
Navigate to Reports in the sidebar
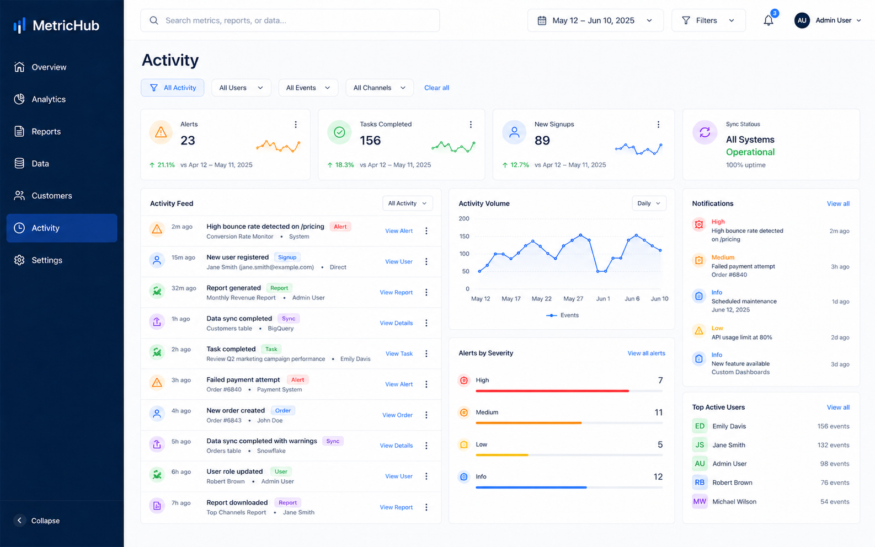click(62, 131)
